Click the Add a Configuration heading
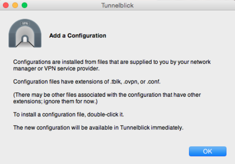This screenshot has height=164, width=235. (x=77, y=35)
